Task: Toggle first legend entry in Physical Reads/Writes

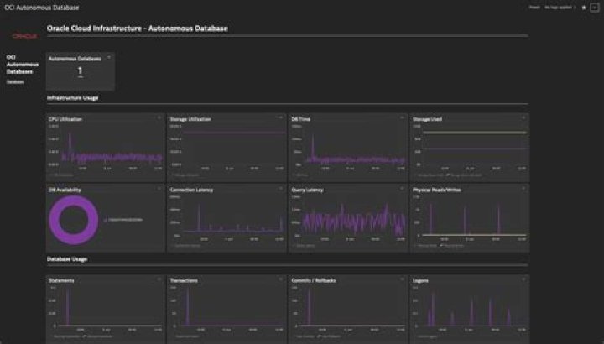Action: tap(425, 246)
